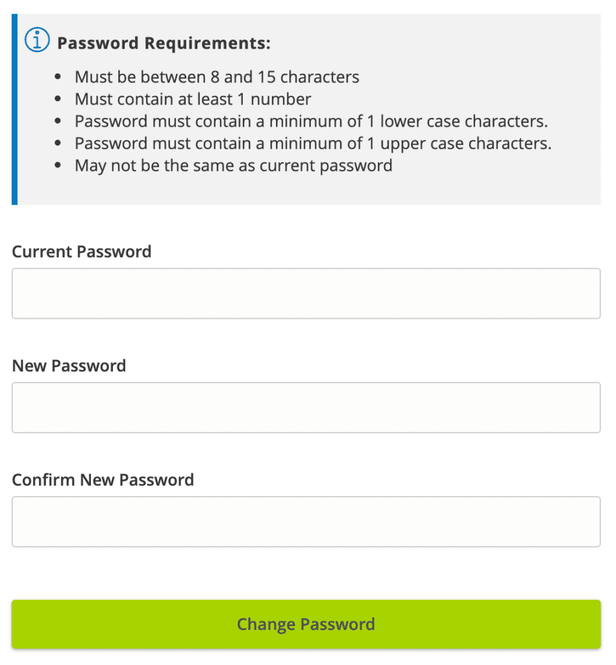Click the Current Password field label
This screenshot has height=665, width=616.
click(82, 252)
